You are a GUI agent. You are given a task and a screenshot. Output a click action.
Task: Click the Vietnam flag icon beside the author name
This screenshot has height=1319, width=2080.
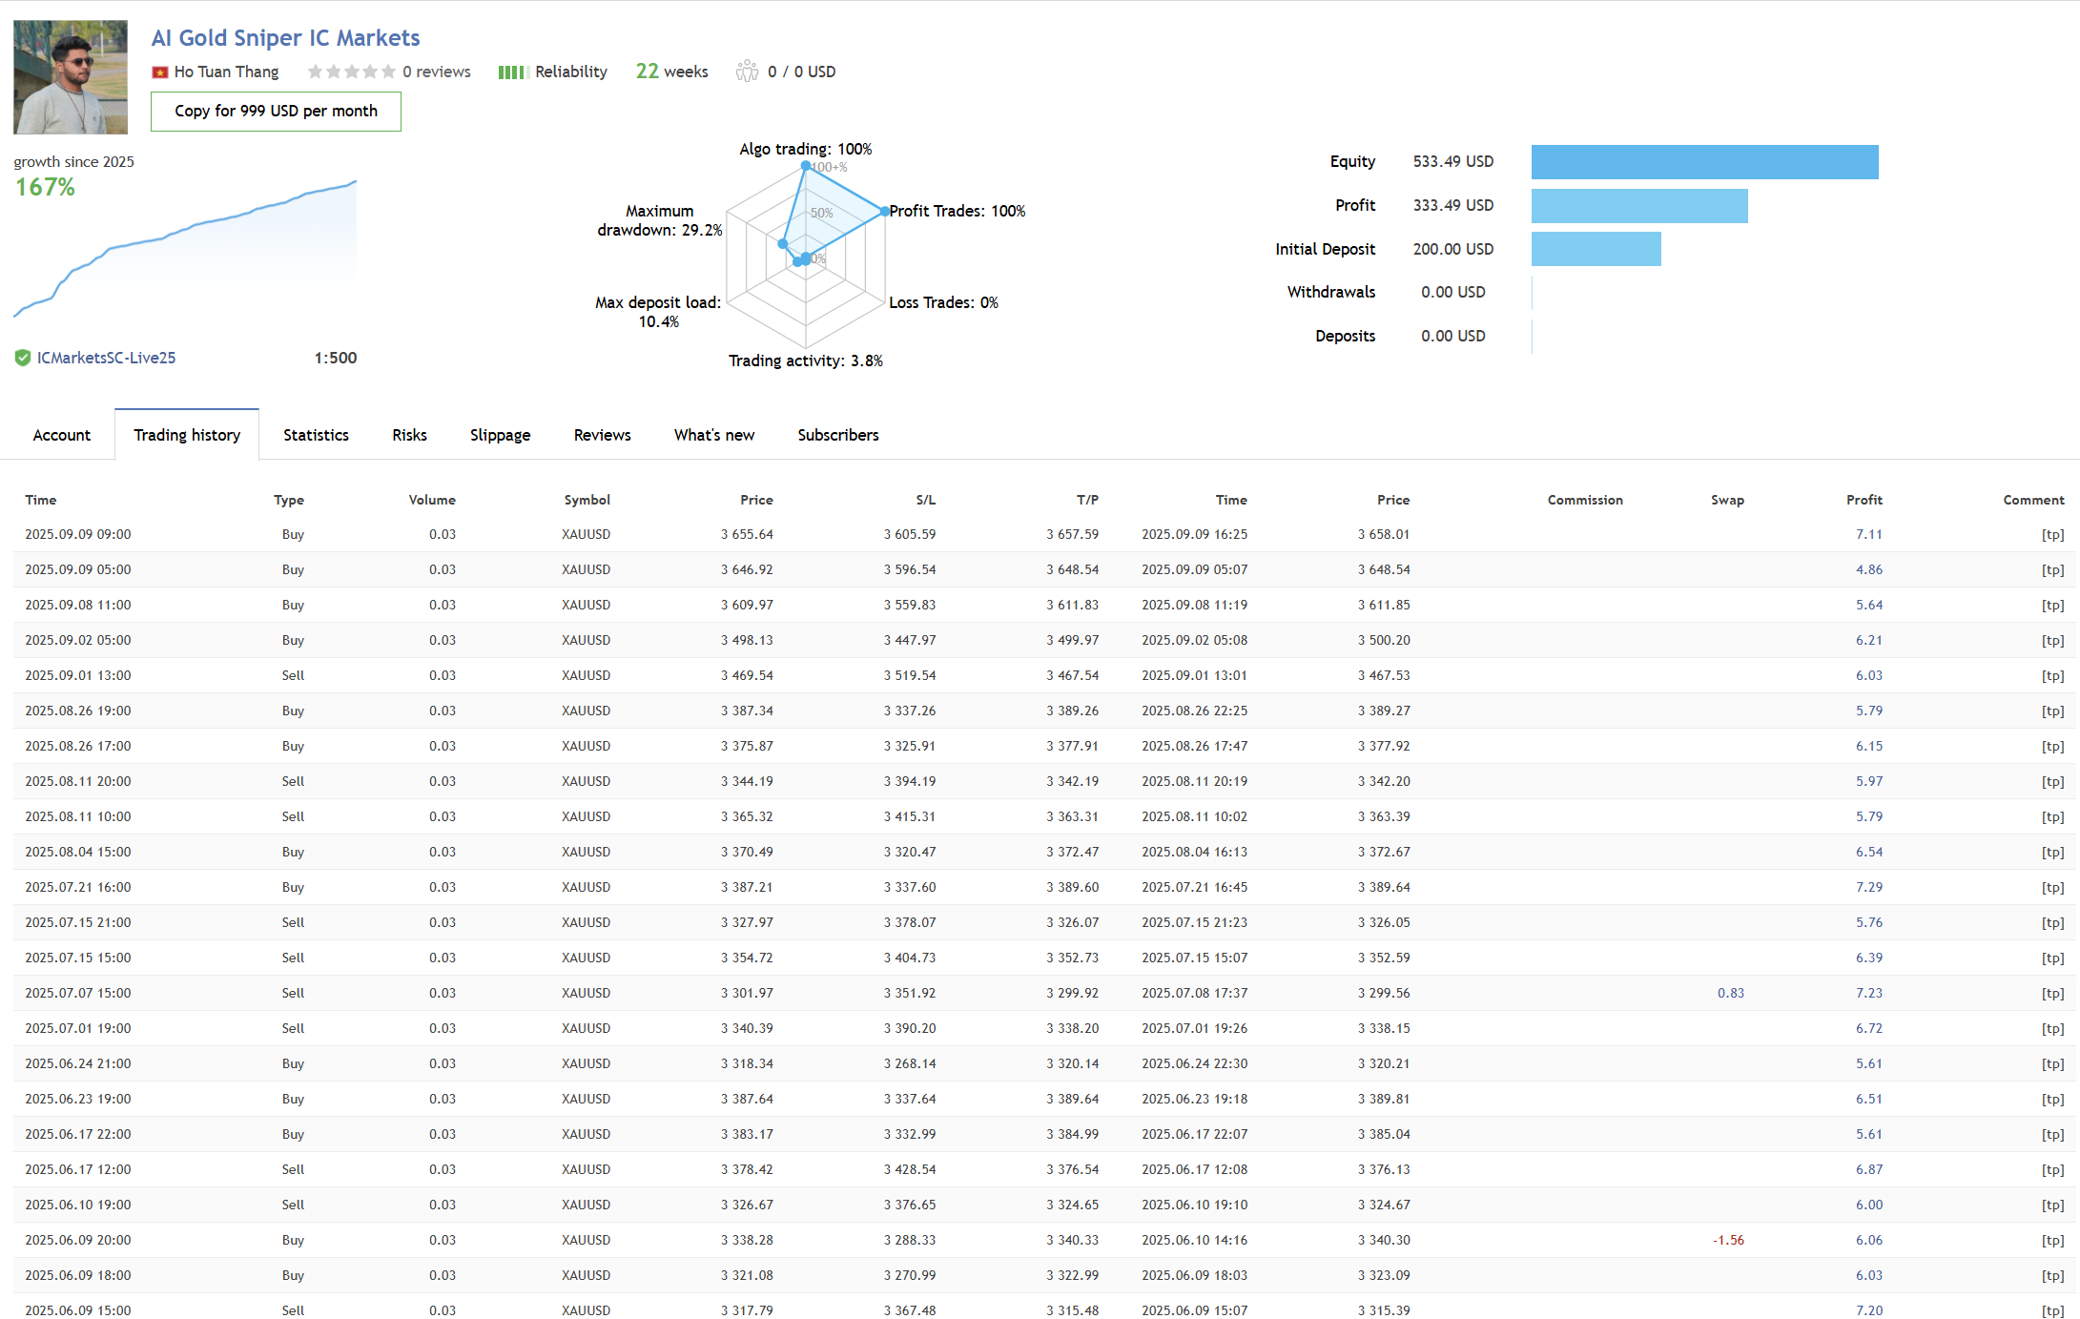coord(160,72)
